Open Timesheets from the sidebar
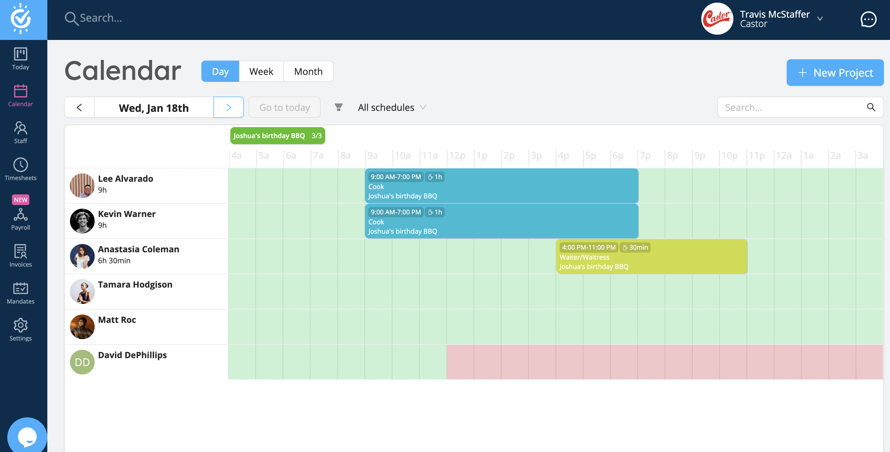This screenshot has width=890, height=452. (x=20, y=170)
